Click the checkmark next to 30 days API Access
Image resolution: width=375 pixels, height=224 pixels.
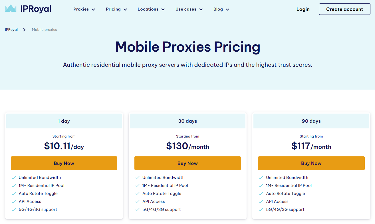(137, 201)
